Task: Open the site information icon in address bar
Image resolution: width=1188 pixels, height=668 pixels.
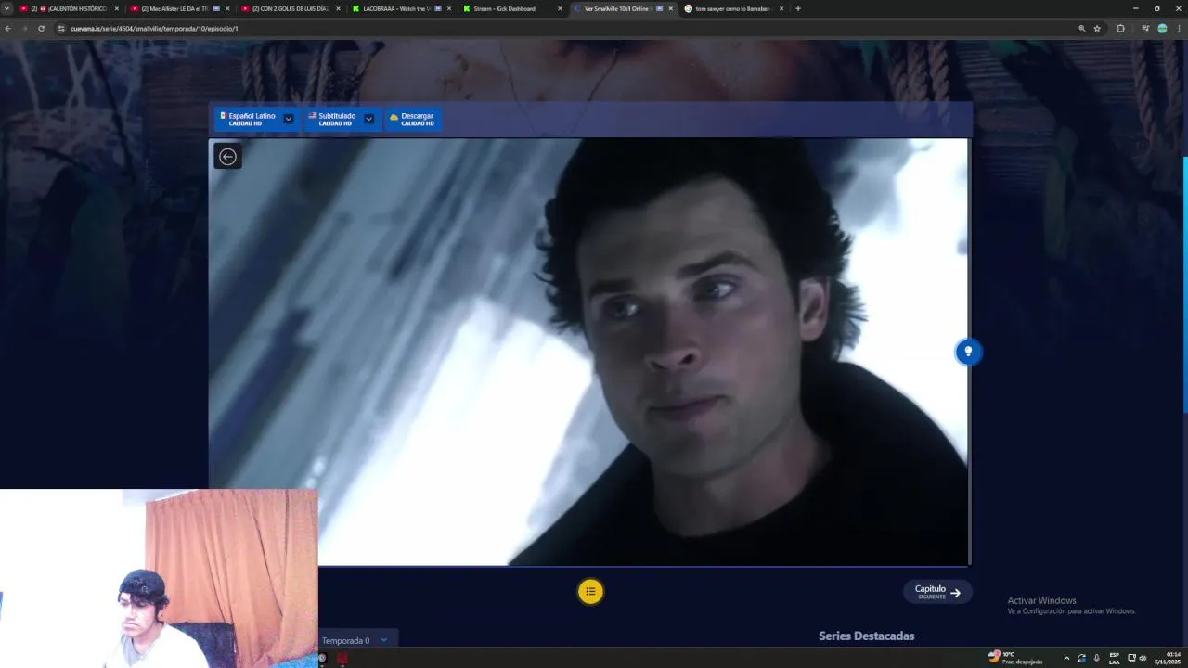Action: point(61,29)
